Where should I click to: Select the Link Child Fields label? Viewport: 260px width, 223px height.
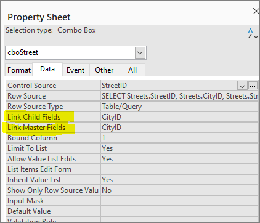pos(34,117)
